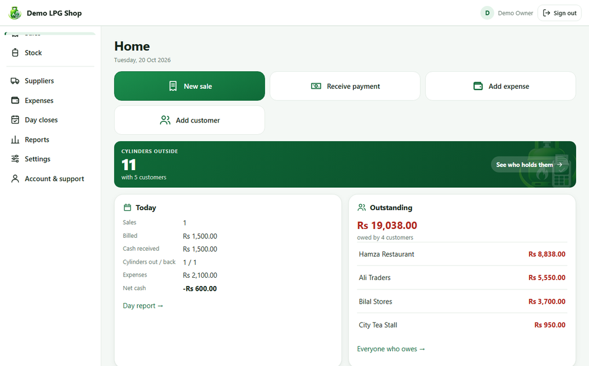Image resolution: width=589 pixels, height=366 pixels.
Task: Click the Account & support person icon
Action: coord(15,179)
